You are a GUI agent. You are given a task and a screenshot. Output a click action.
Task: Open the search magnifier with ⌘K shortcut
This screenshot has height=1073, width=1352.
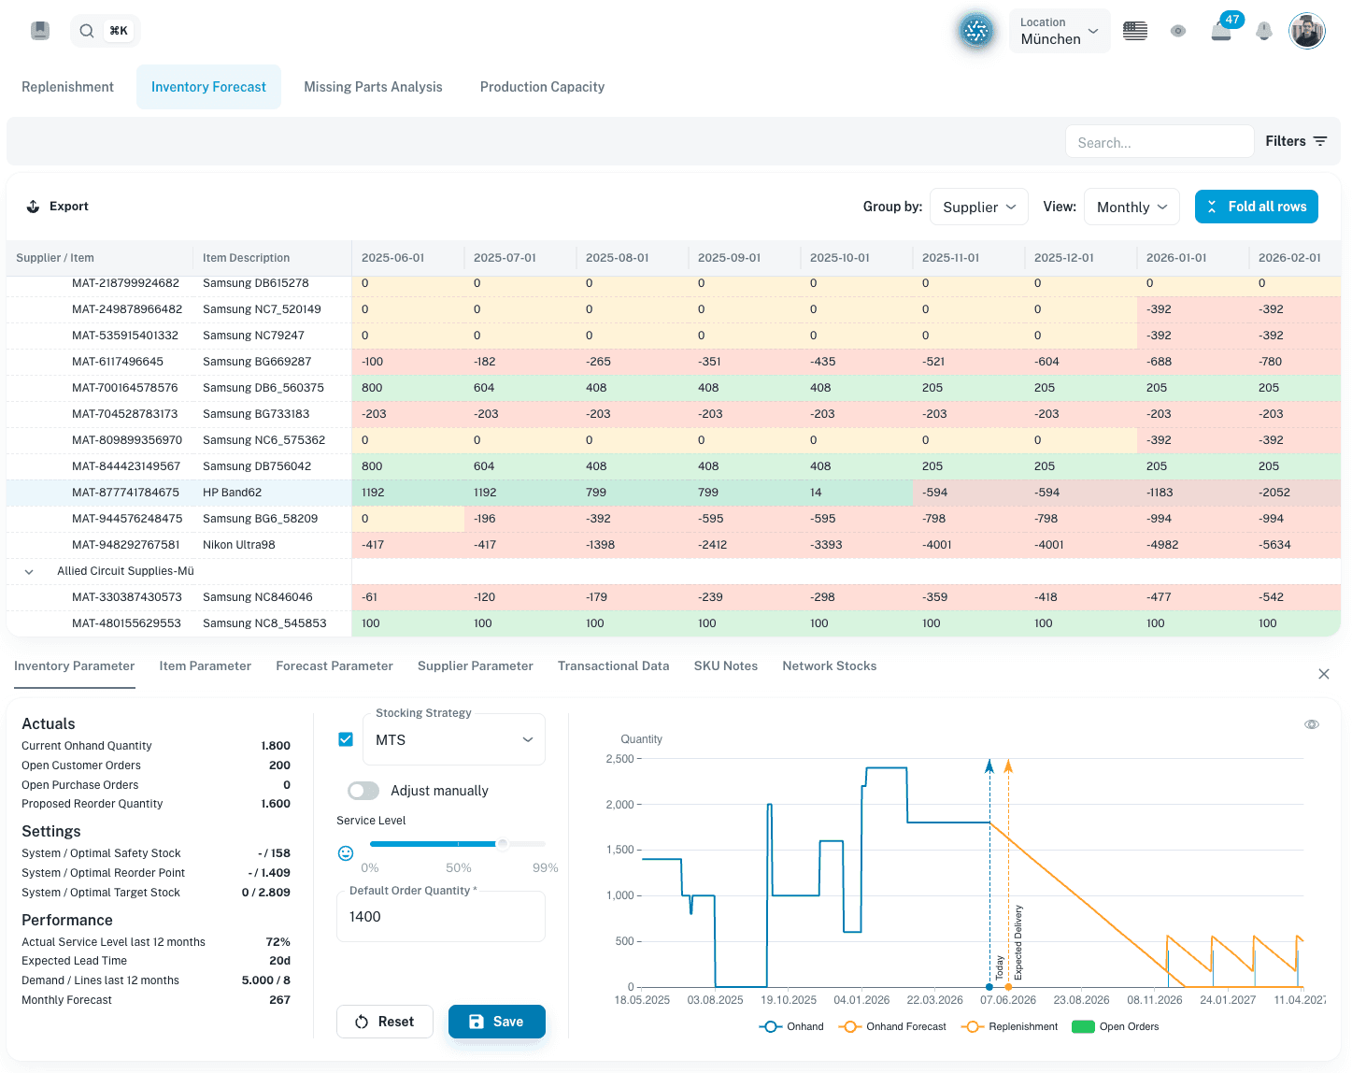[x=106, y=31]
